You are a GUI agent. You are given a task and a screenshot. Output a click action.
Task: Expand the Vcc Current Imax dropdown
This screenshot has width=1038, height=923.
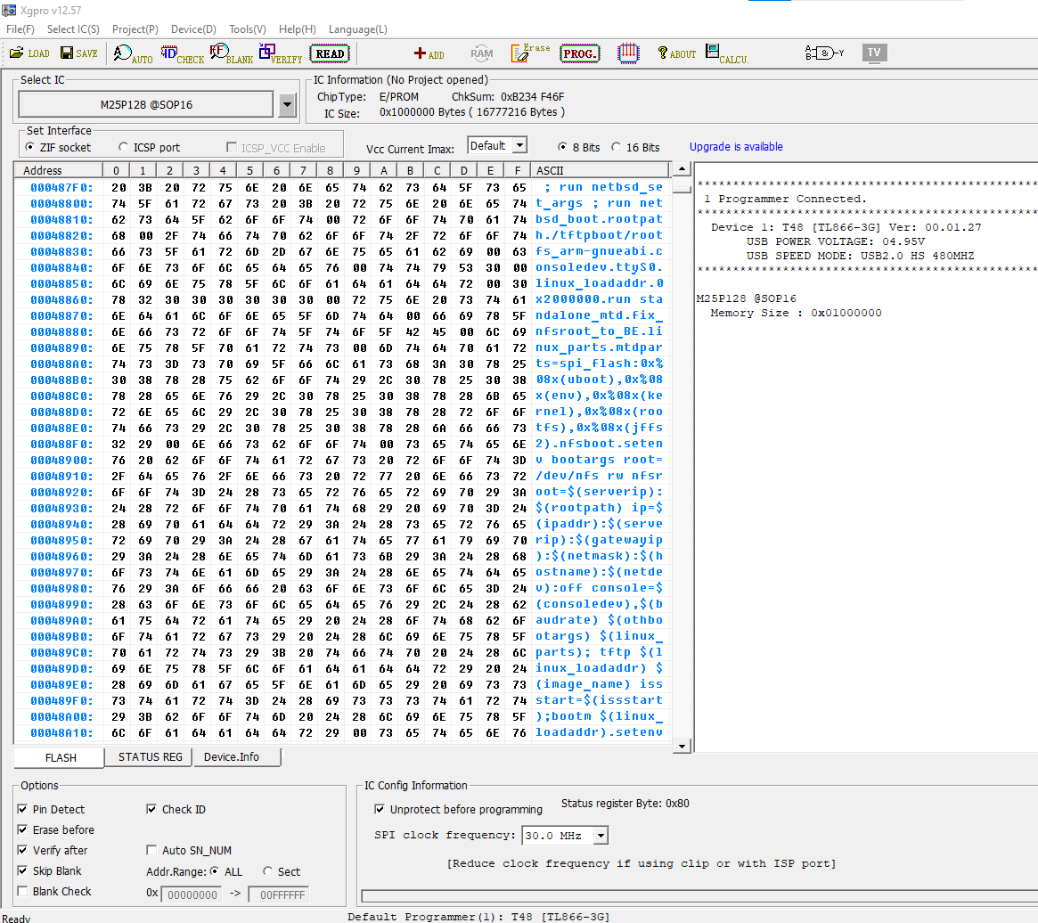[x=520, y=146]
